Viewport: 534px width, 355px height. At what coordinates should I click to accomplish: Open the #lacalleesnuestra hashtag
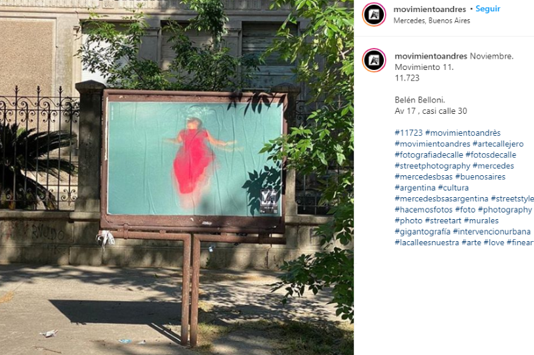point(427,242)
